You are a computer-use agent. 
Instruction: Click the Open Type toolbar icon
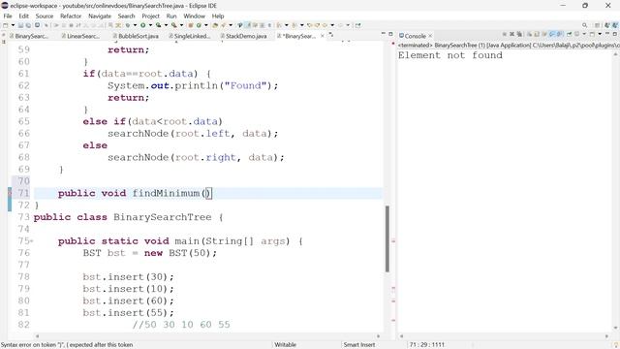[x=215, y=25]
